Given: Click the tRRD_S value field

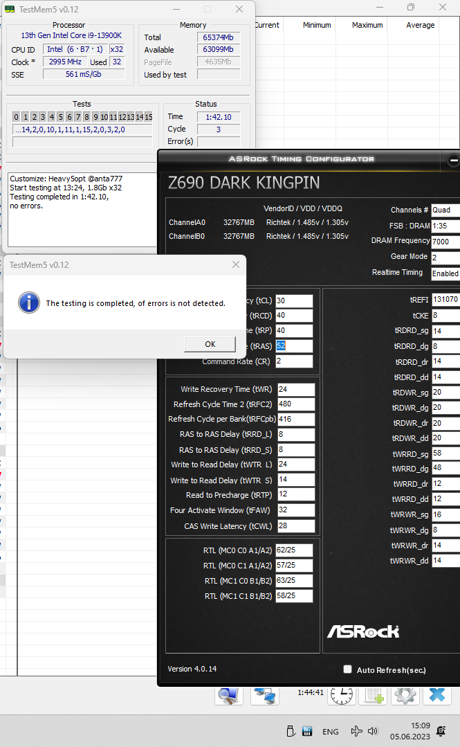Looking at the screenshot, I should 296,450.
